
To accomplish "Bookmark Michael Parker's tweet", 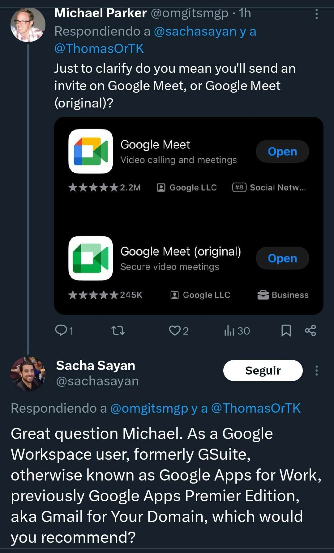I will click(286, 331).
